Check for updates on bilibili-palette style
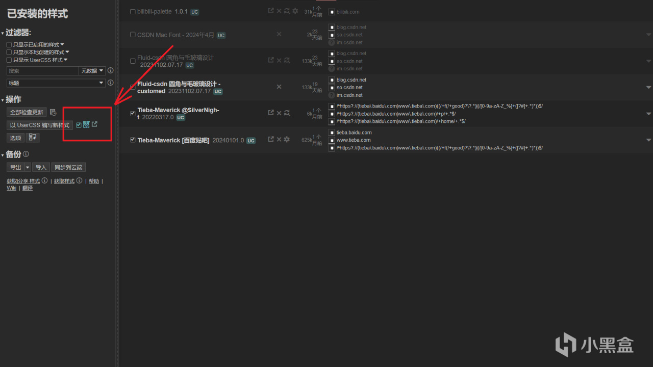Screen dimensions: 653x367 tap(287, 11)
